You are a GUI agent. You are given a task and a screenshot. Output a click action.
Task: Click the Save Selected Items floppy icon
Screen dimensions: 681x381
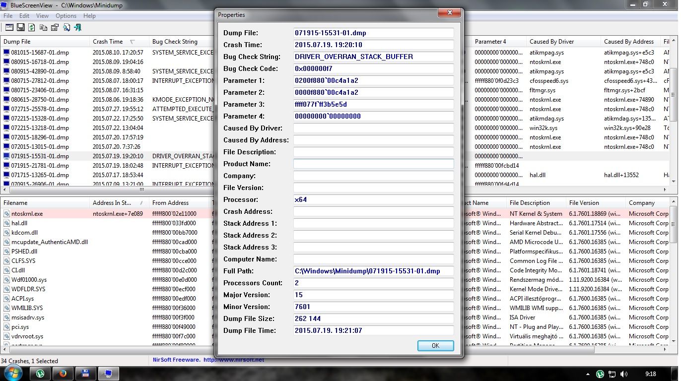pos(21,27)
